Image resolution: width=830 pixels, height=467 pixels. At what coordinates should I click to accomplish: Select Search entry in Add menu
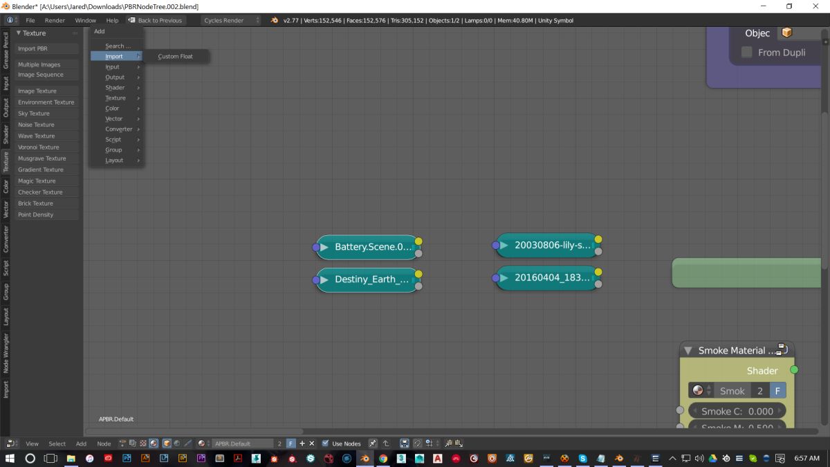117,46
